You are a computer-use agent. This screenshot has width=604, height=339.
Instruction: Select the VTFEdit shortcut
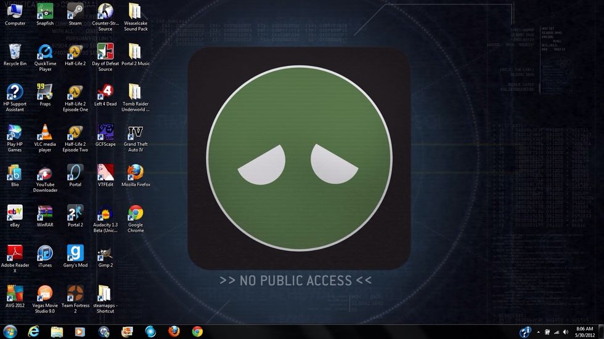105,175
